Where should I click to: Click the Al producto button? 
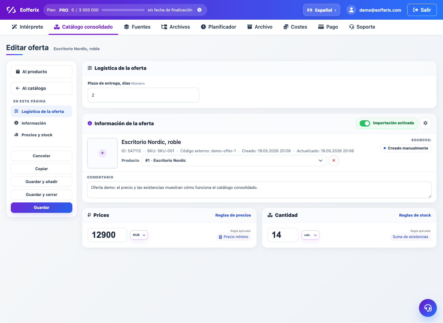pyautogui.click(x=42, y=72)
